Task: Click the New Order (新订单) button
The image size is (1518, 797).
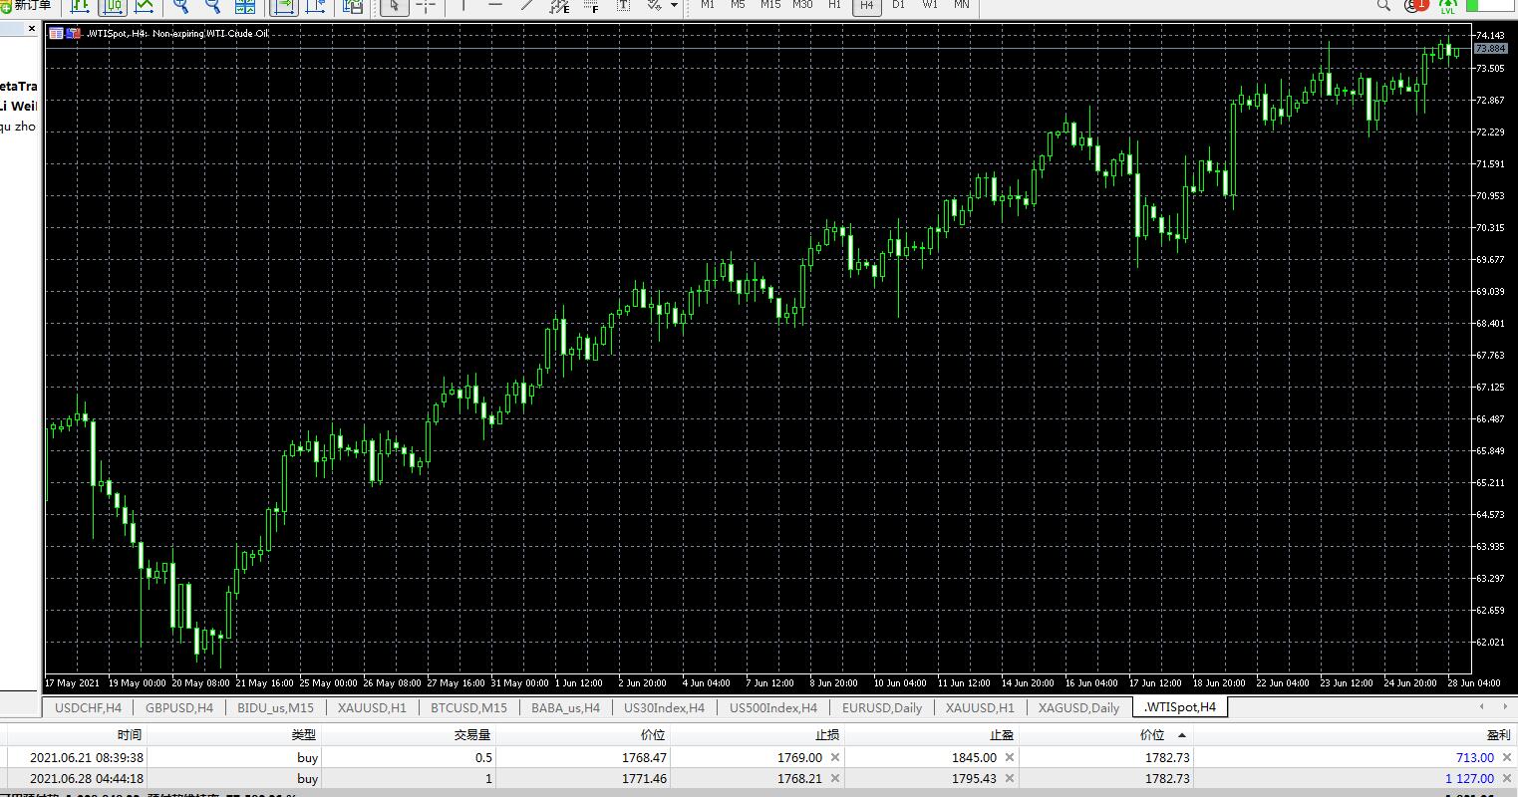Action: (26, 6)
